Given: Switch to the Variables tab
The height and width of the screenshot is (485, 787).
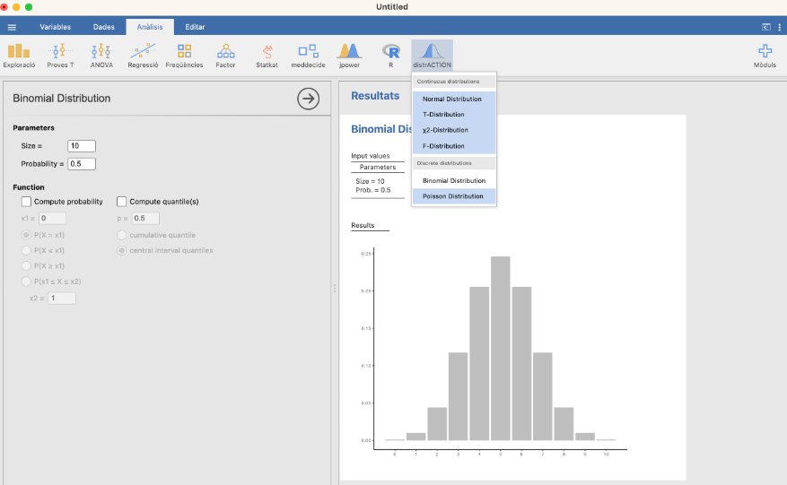Looking at the screenshot, I should 56,27.
